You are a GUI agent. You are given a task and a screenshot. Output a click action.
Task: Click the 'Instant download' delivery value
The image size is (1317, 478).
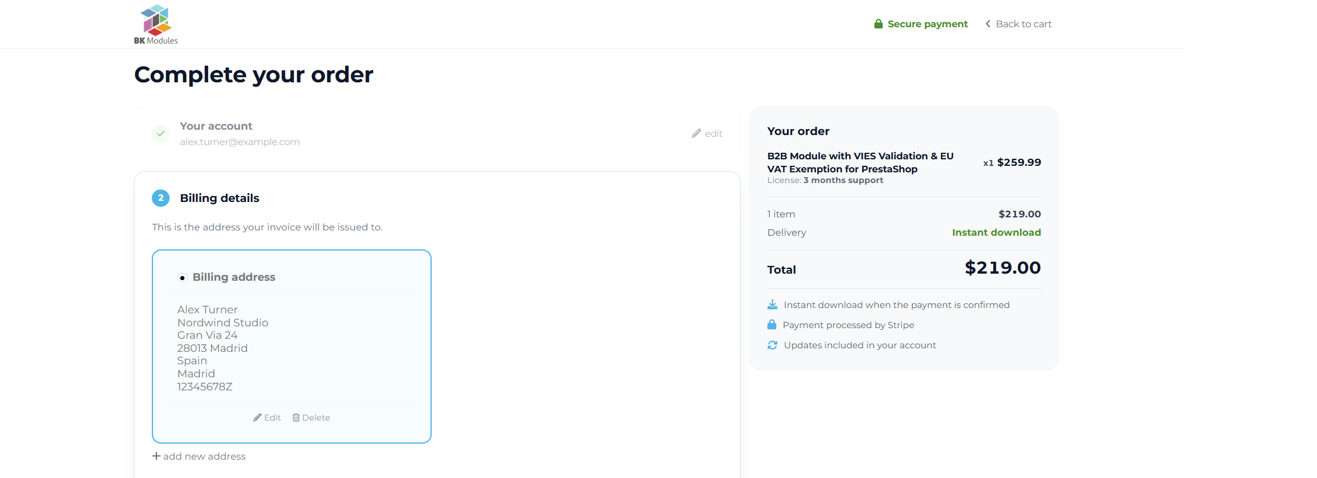996,232
